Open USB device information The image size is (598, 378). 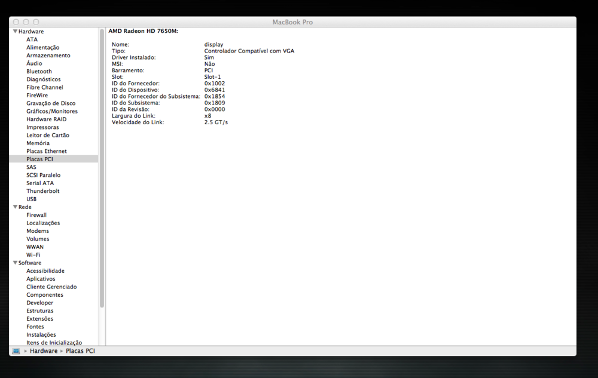[34, 199]
